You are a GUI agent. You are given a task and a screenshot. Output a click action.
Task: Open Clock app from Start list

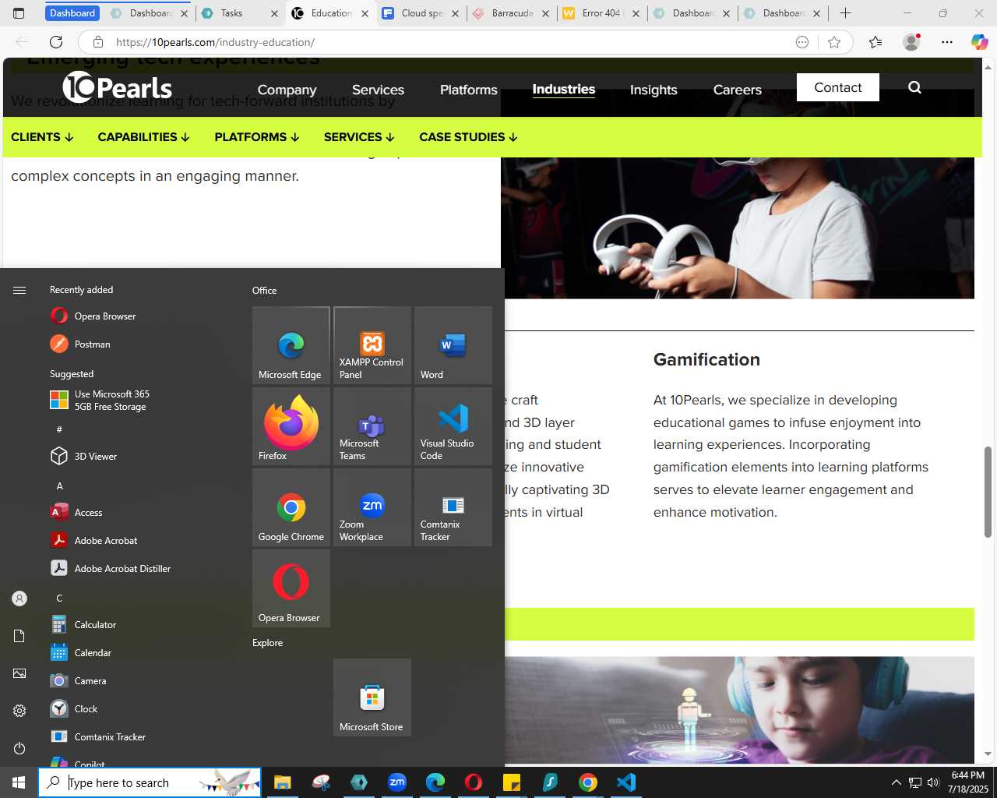pyautogui.click(x=86, y=709)
